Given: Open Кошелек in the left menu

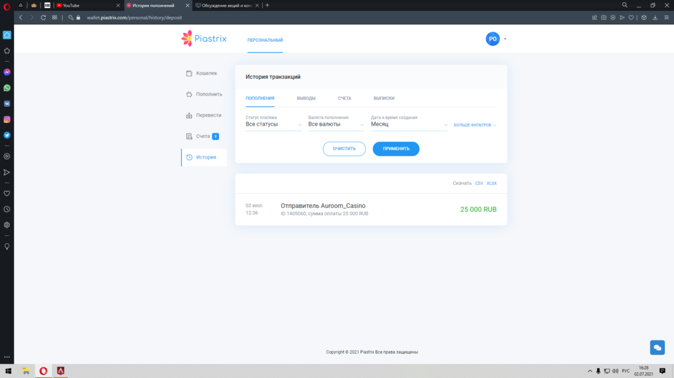Looking at the screenshot, I should (x=206, y=73).
